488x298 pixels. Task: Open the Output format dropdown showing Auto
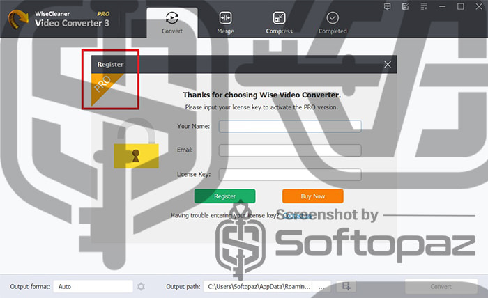pyautogui.click(x=93, y=286)
